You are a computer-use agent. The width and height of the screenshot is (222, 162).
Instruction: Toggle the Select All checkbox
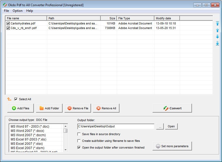16,99
